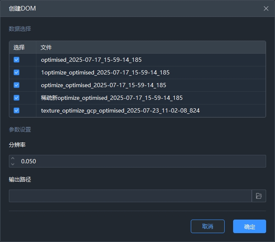Deselect the optimize_optimised_2025-07-17 file checkbox
The height and width of the screenshot is (242, 275).
point(16,85)
